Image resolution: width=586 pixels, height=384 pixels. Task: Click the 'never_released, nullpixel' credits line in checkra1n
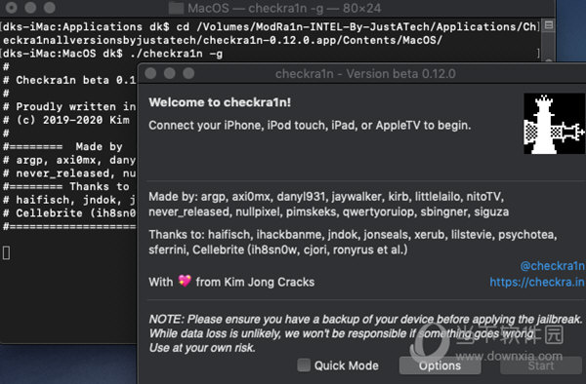point(328,211)
